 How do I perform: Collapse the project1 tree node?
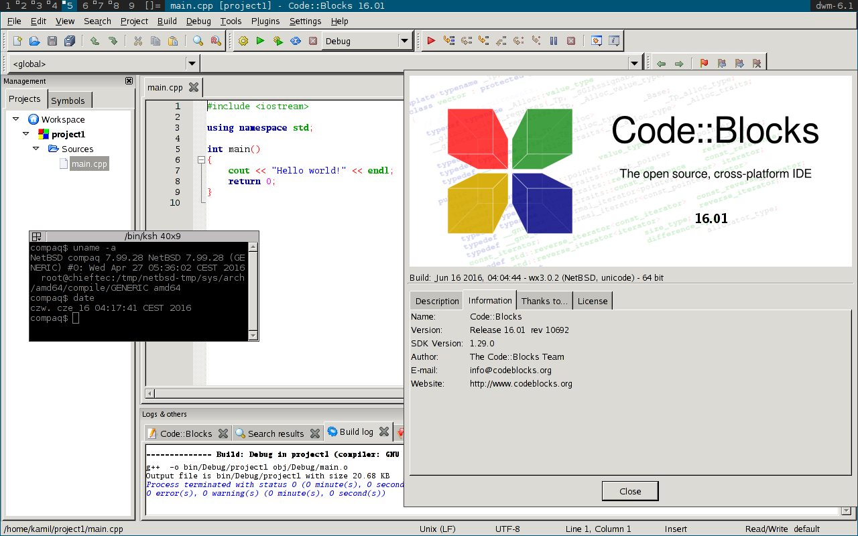[26, 134]
